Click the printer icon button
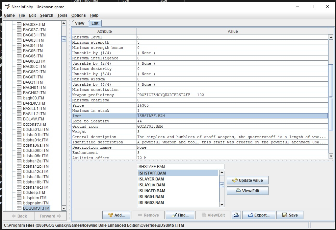The image size is (336, 230). pos(236,215)
